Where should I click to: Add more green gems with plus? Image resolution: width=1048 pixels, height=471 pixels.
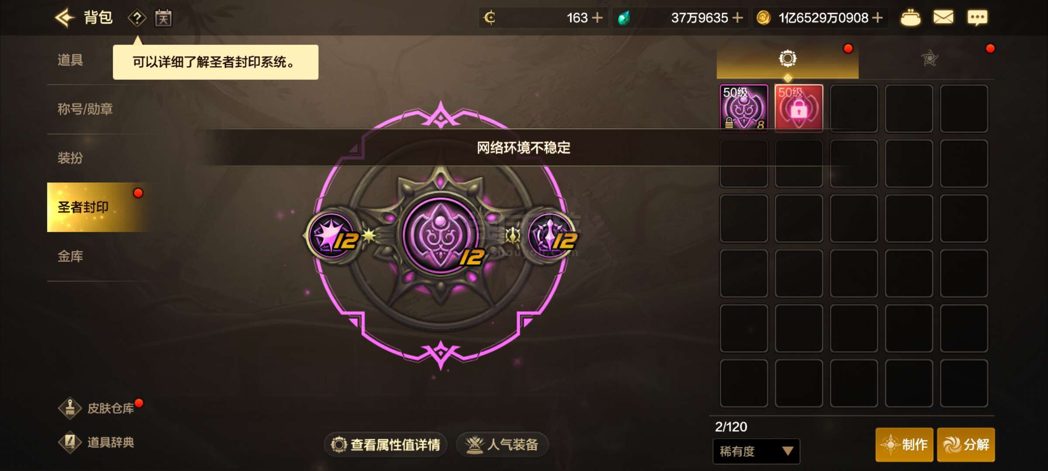point(738,18)
